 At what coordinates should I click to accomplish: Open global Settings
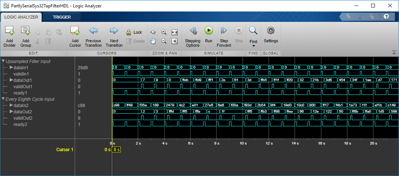coord(271,34)
